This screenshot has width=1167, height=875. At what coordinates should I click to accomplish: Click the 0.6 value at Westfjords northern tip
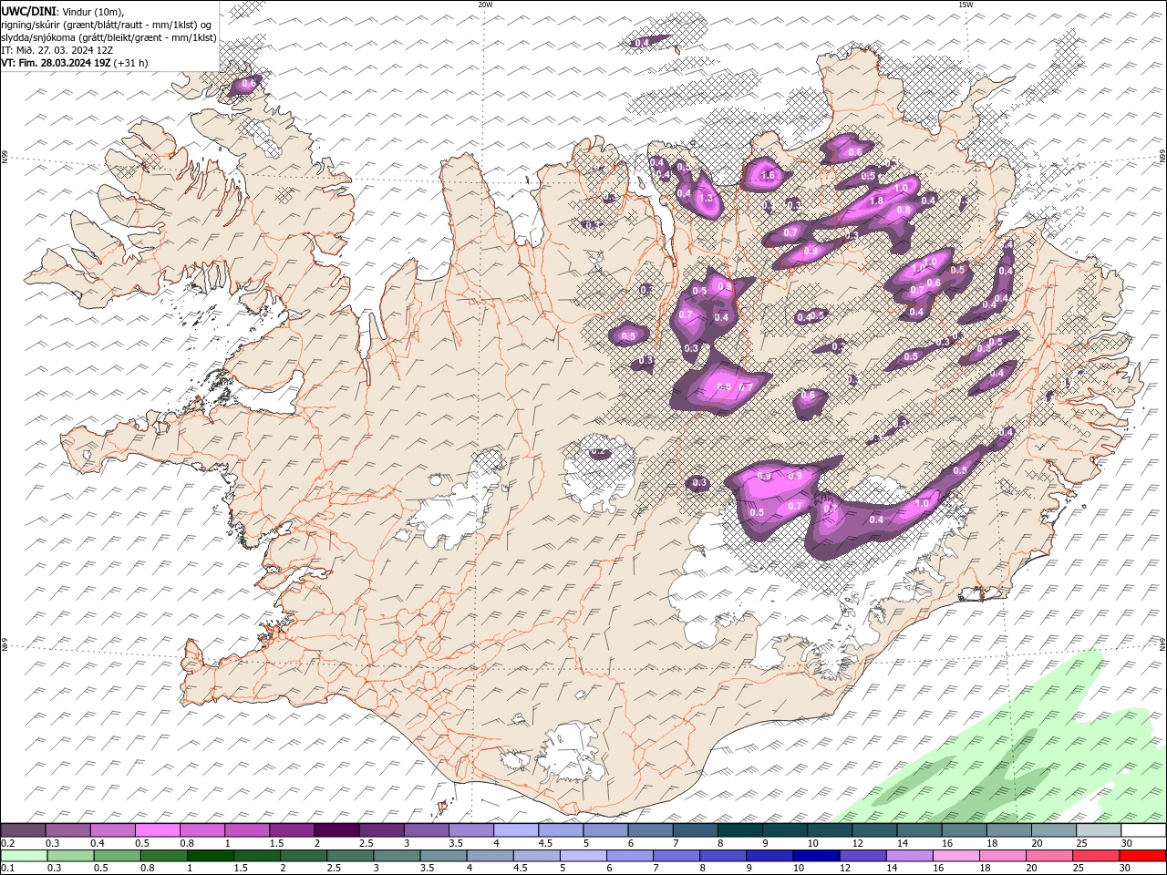(248, 84)
